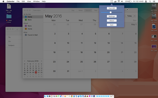Click the Cc field in Mail window

click(x=15, y=41)
